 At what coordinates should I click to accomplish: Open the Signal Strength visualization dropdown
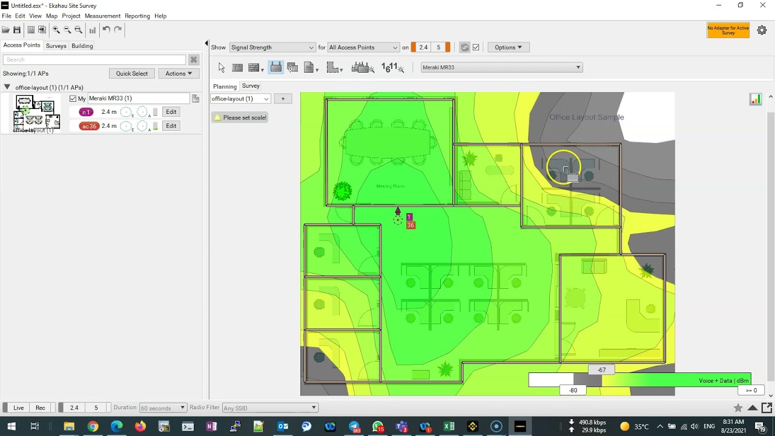pyautogui.click(x=272, y=47)
